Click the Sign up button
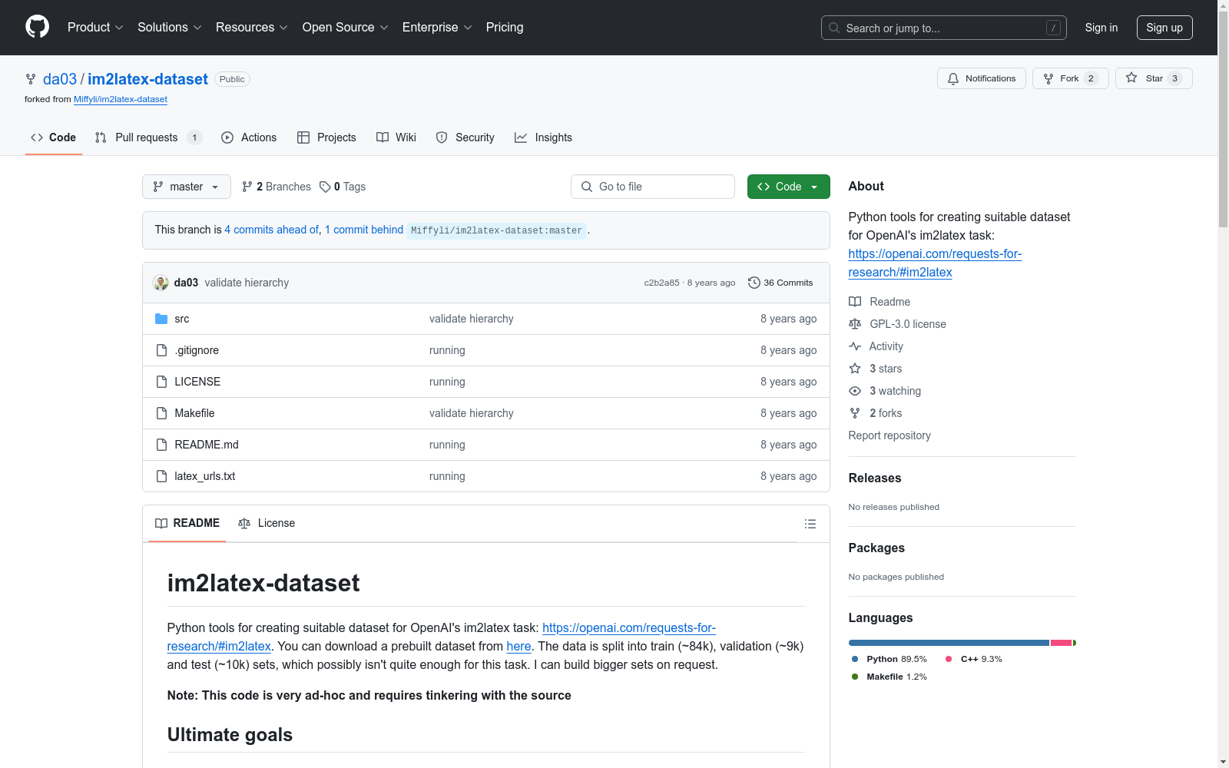This screenshot has height=768, width=1229. coord(1164,28)
